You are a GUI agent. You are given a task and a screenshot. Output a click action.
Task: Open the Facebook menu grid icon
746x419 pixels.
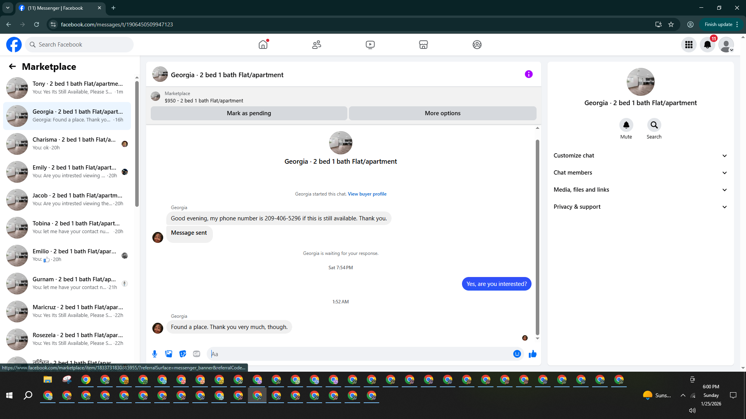pos(689,45)
